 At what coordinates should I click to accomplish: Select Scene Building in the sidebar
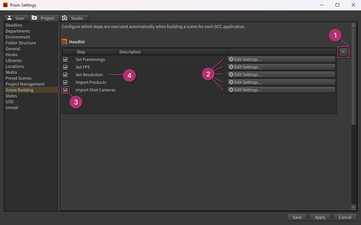tap(19, 90)
